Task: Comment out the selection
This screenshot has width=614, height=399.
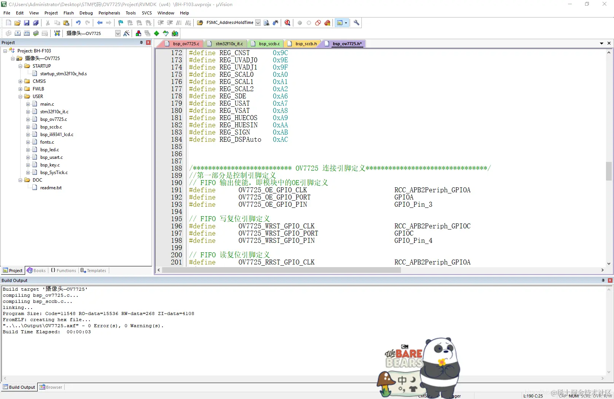Action: pos(179,23)
